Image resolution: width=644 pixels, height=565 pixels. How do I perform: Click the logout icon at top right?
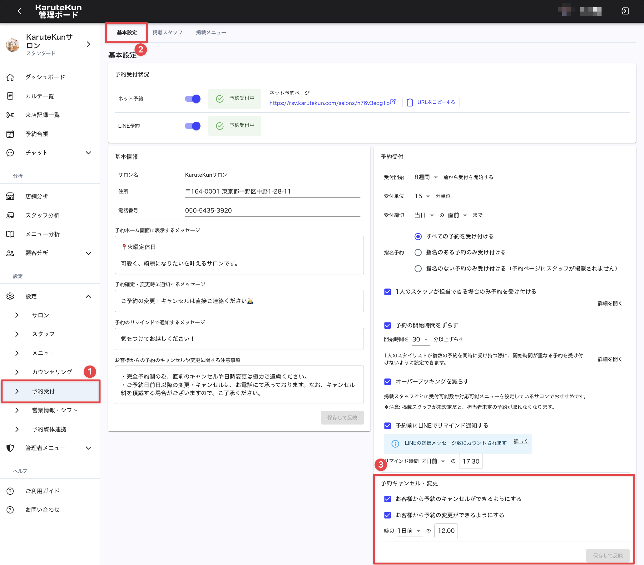[624, 11]
